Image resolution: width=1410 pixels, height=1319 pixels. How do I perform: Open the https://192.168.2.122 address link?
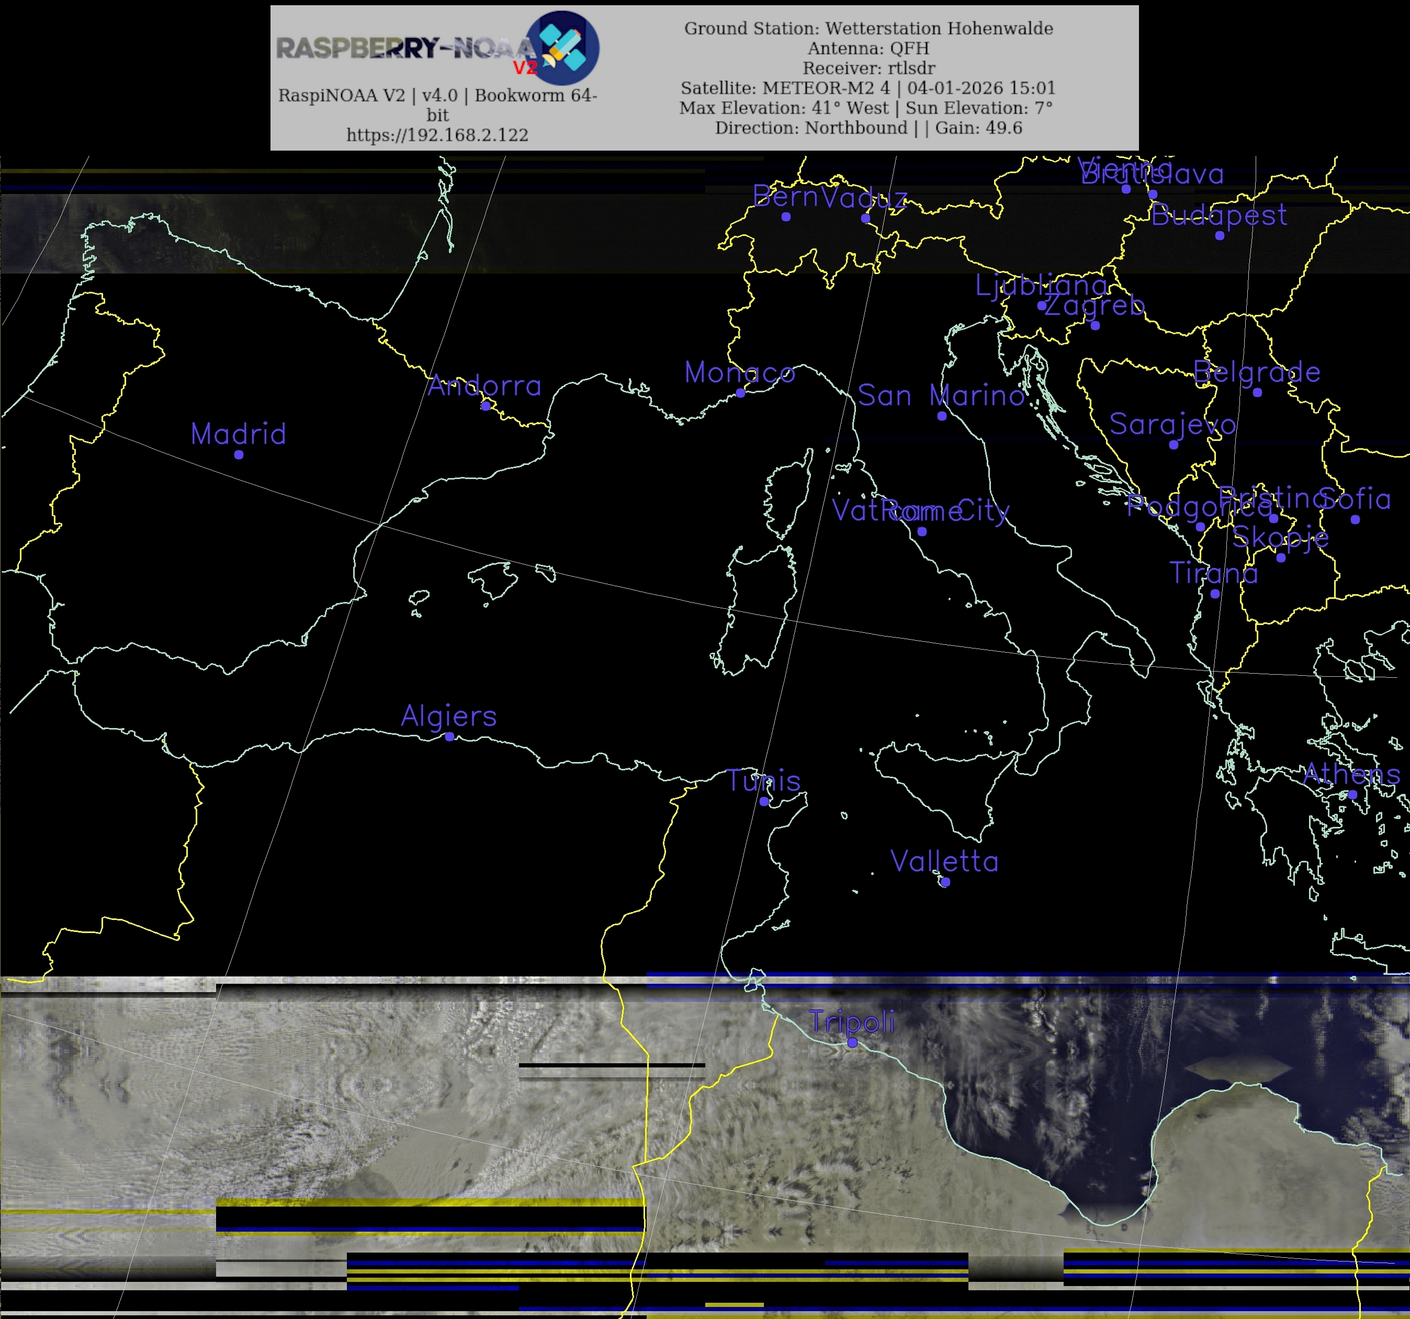click(437, 135)
